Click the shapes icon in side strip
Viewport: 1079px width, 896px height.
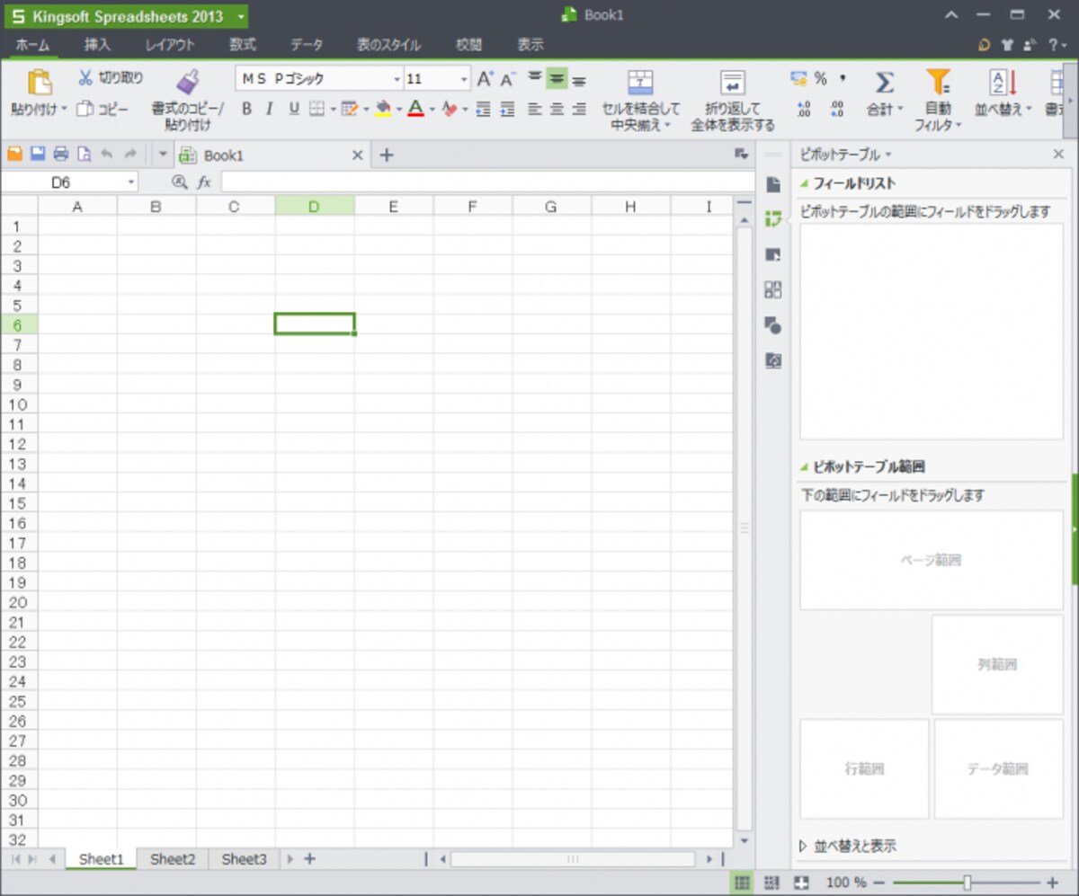[x=772, y=324]
